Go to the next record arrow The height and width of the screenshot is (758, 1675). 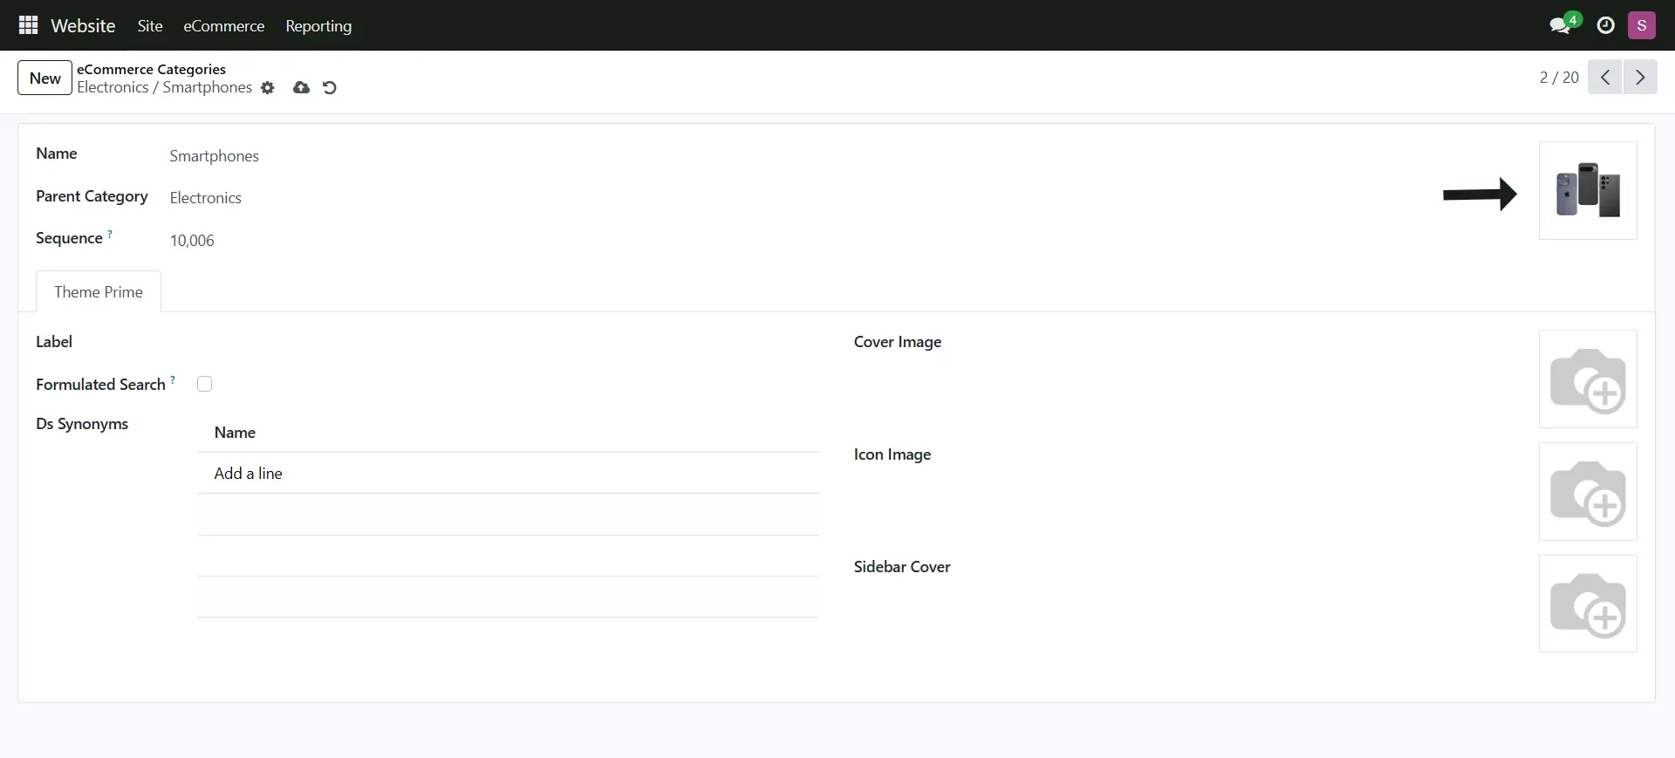[x=1639, y=78]
